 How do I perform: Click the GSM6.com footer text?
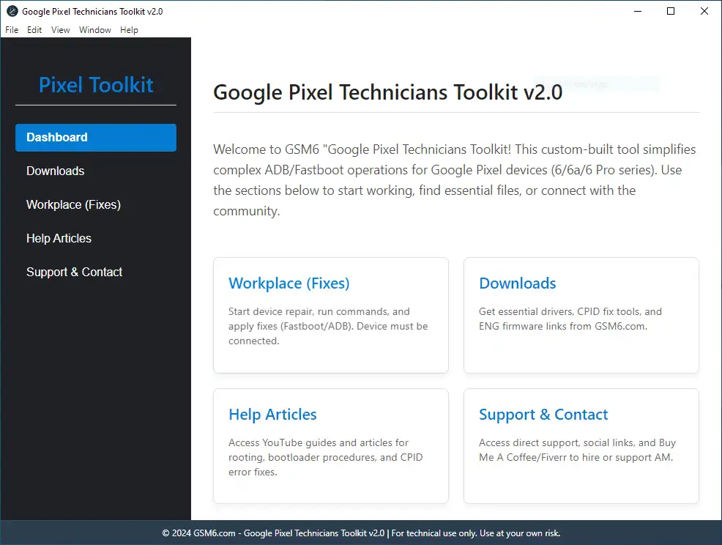360,533
